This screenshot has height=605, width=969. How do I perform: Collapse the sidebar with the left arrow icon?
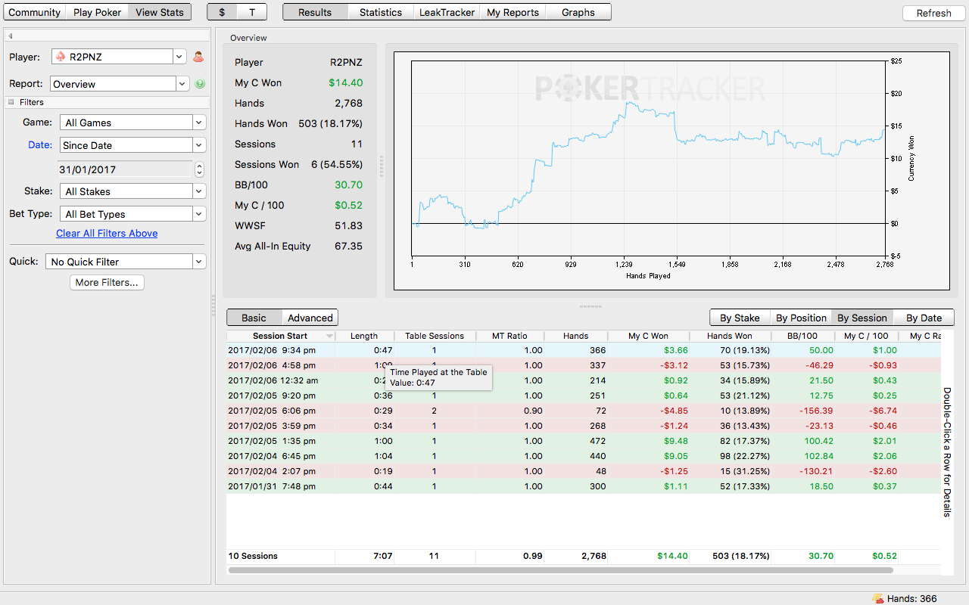pyautogui.click(x=11, y=36)
